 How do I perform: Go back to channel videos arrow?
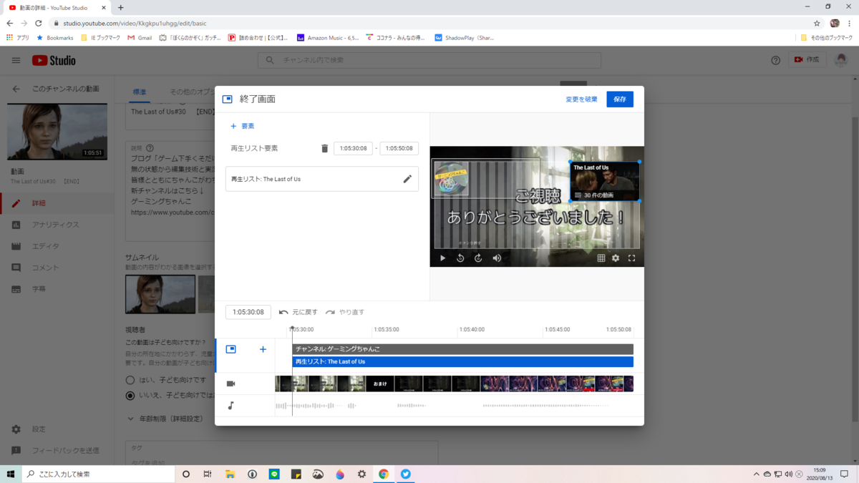[x=16, y=89]
